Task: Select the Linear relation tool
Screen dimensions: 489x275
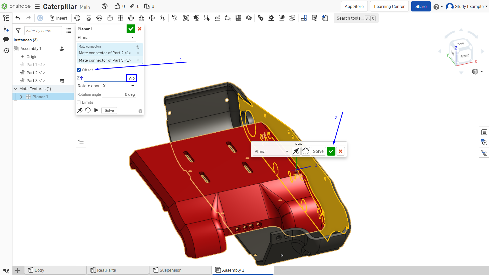Action: (292, 18)
